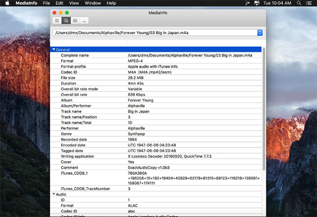Screen dimensions: 317x217
Task: Select the Format profile row
Action: coord(156,66)
